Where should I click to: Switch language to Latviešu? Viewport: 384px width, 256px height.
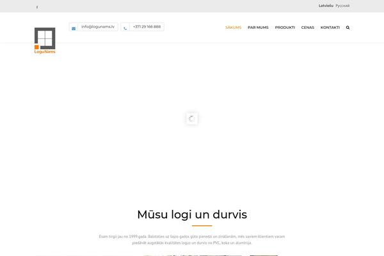pyautogui.click(x=326, y=6)
